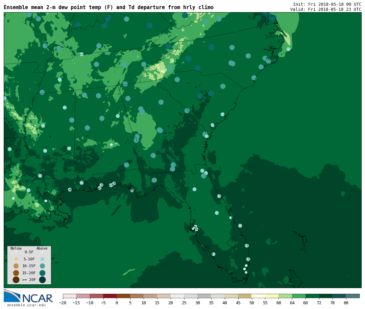The height and width of the screenshot is (309, 365).
Task: Pick the light green swatch between 60 and 64
Action: pos(286,296)
